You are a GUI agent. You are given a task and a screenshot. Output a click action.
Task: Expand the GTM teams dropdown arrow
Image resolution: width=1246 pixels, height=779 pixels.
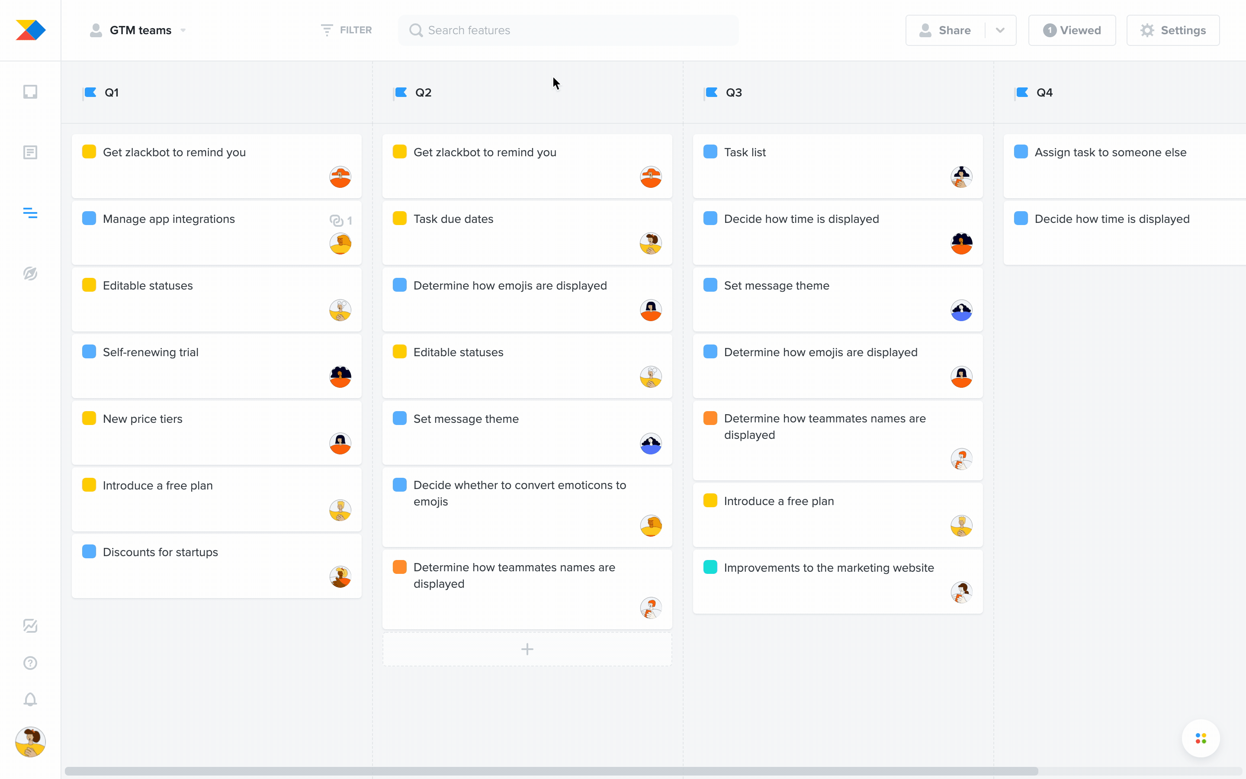coord(183,30)
